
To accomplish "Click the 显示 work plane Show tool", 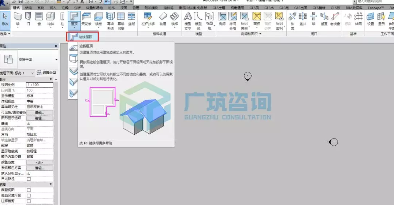I will pos(382,19).
